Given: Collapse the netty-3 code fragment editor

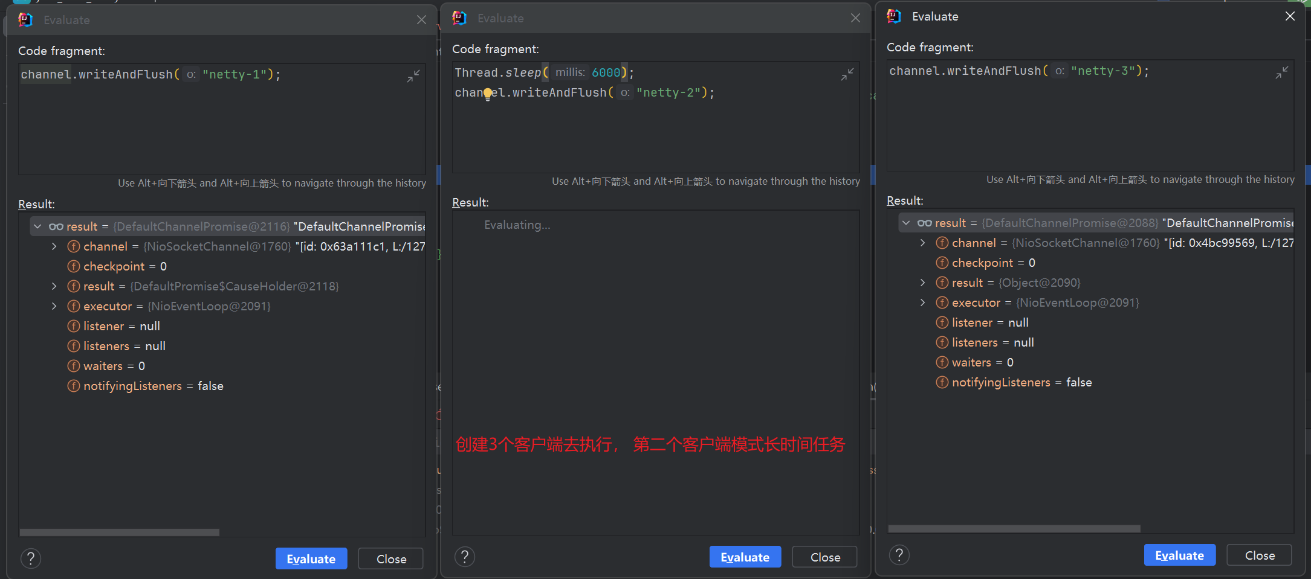Looking at the screenshot, I should click(1282, 72).
